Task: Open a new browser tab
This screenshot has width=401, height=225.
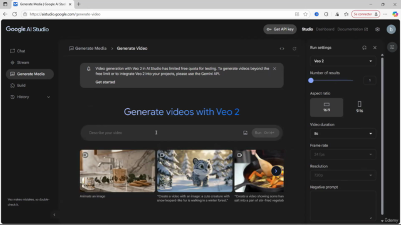Action: coord(78,4)
